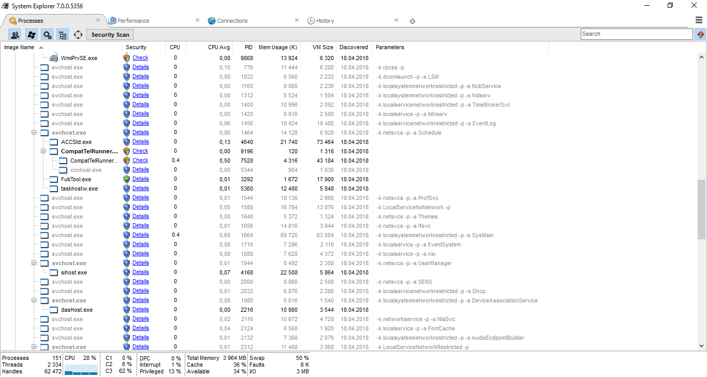The height and width of the screenshot is (377, 707).
Task: Select the conhost.exe row
Action: pyautogui.click(x=274, y=170)
